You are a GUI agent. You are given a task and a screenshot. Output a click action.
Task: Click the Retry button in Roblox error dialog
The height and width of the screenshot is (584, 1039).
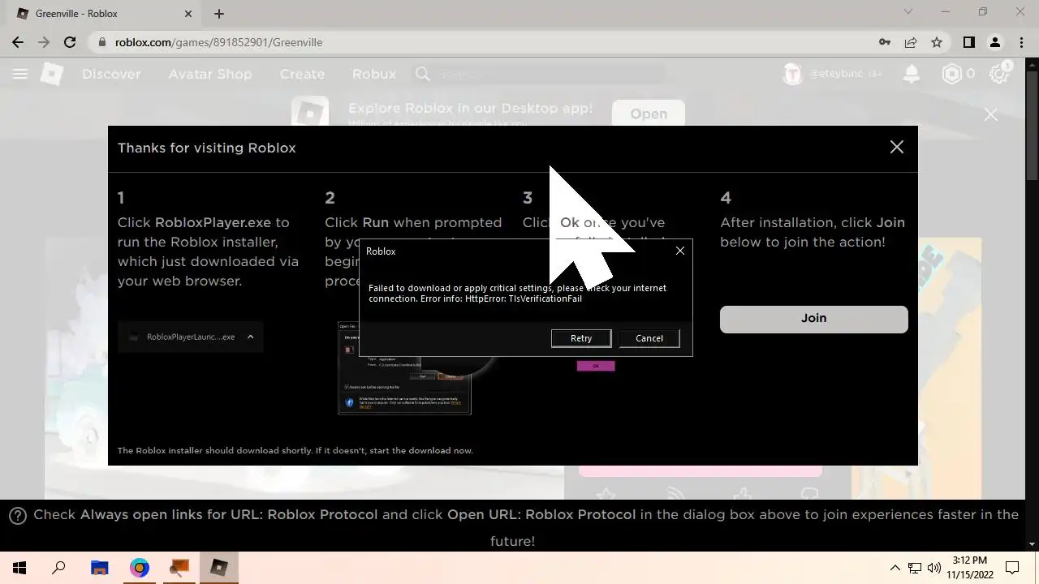(x=581, y=338)
